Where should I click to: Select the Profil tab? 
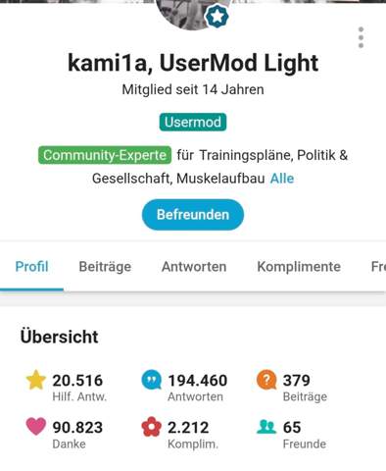tap(31, 267)
